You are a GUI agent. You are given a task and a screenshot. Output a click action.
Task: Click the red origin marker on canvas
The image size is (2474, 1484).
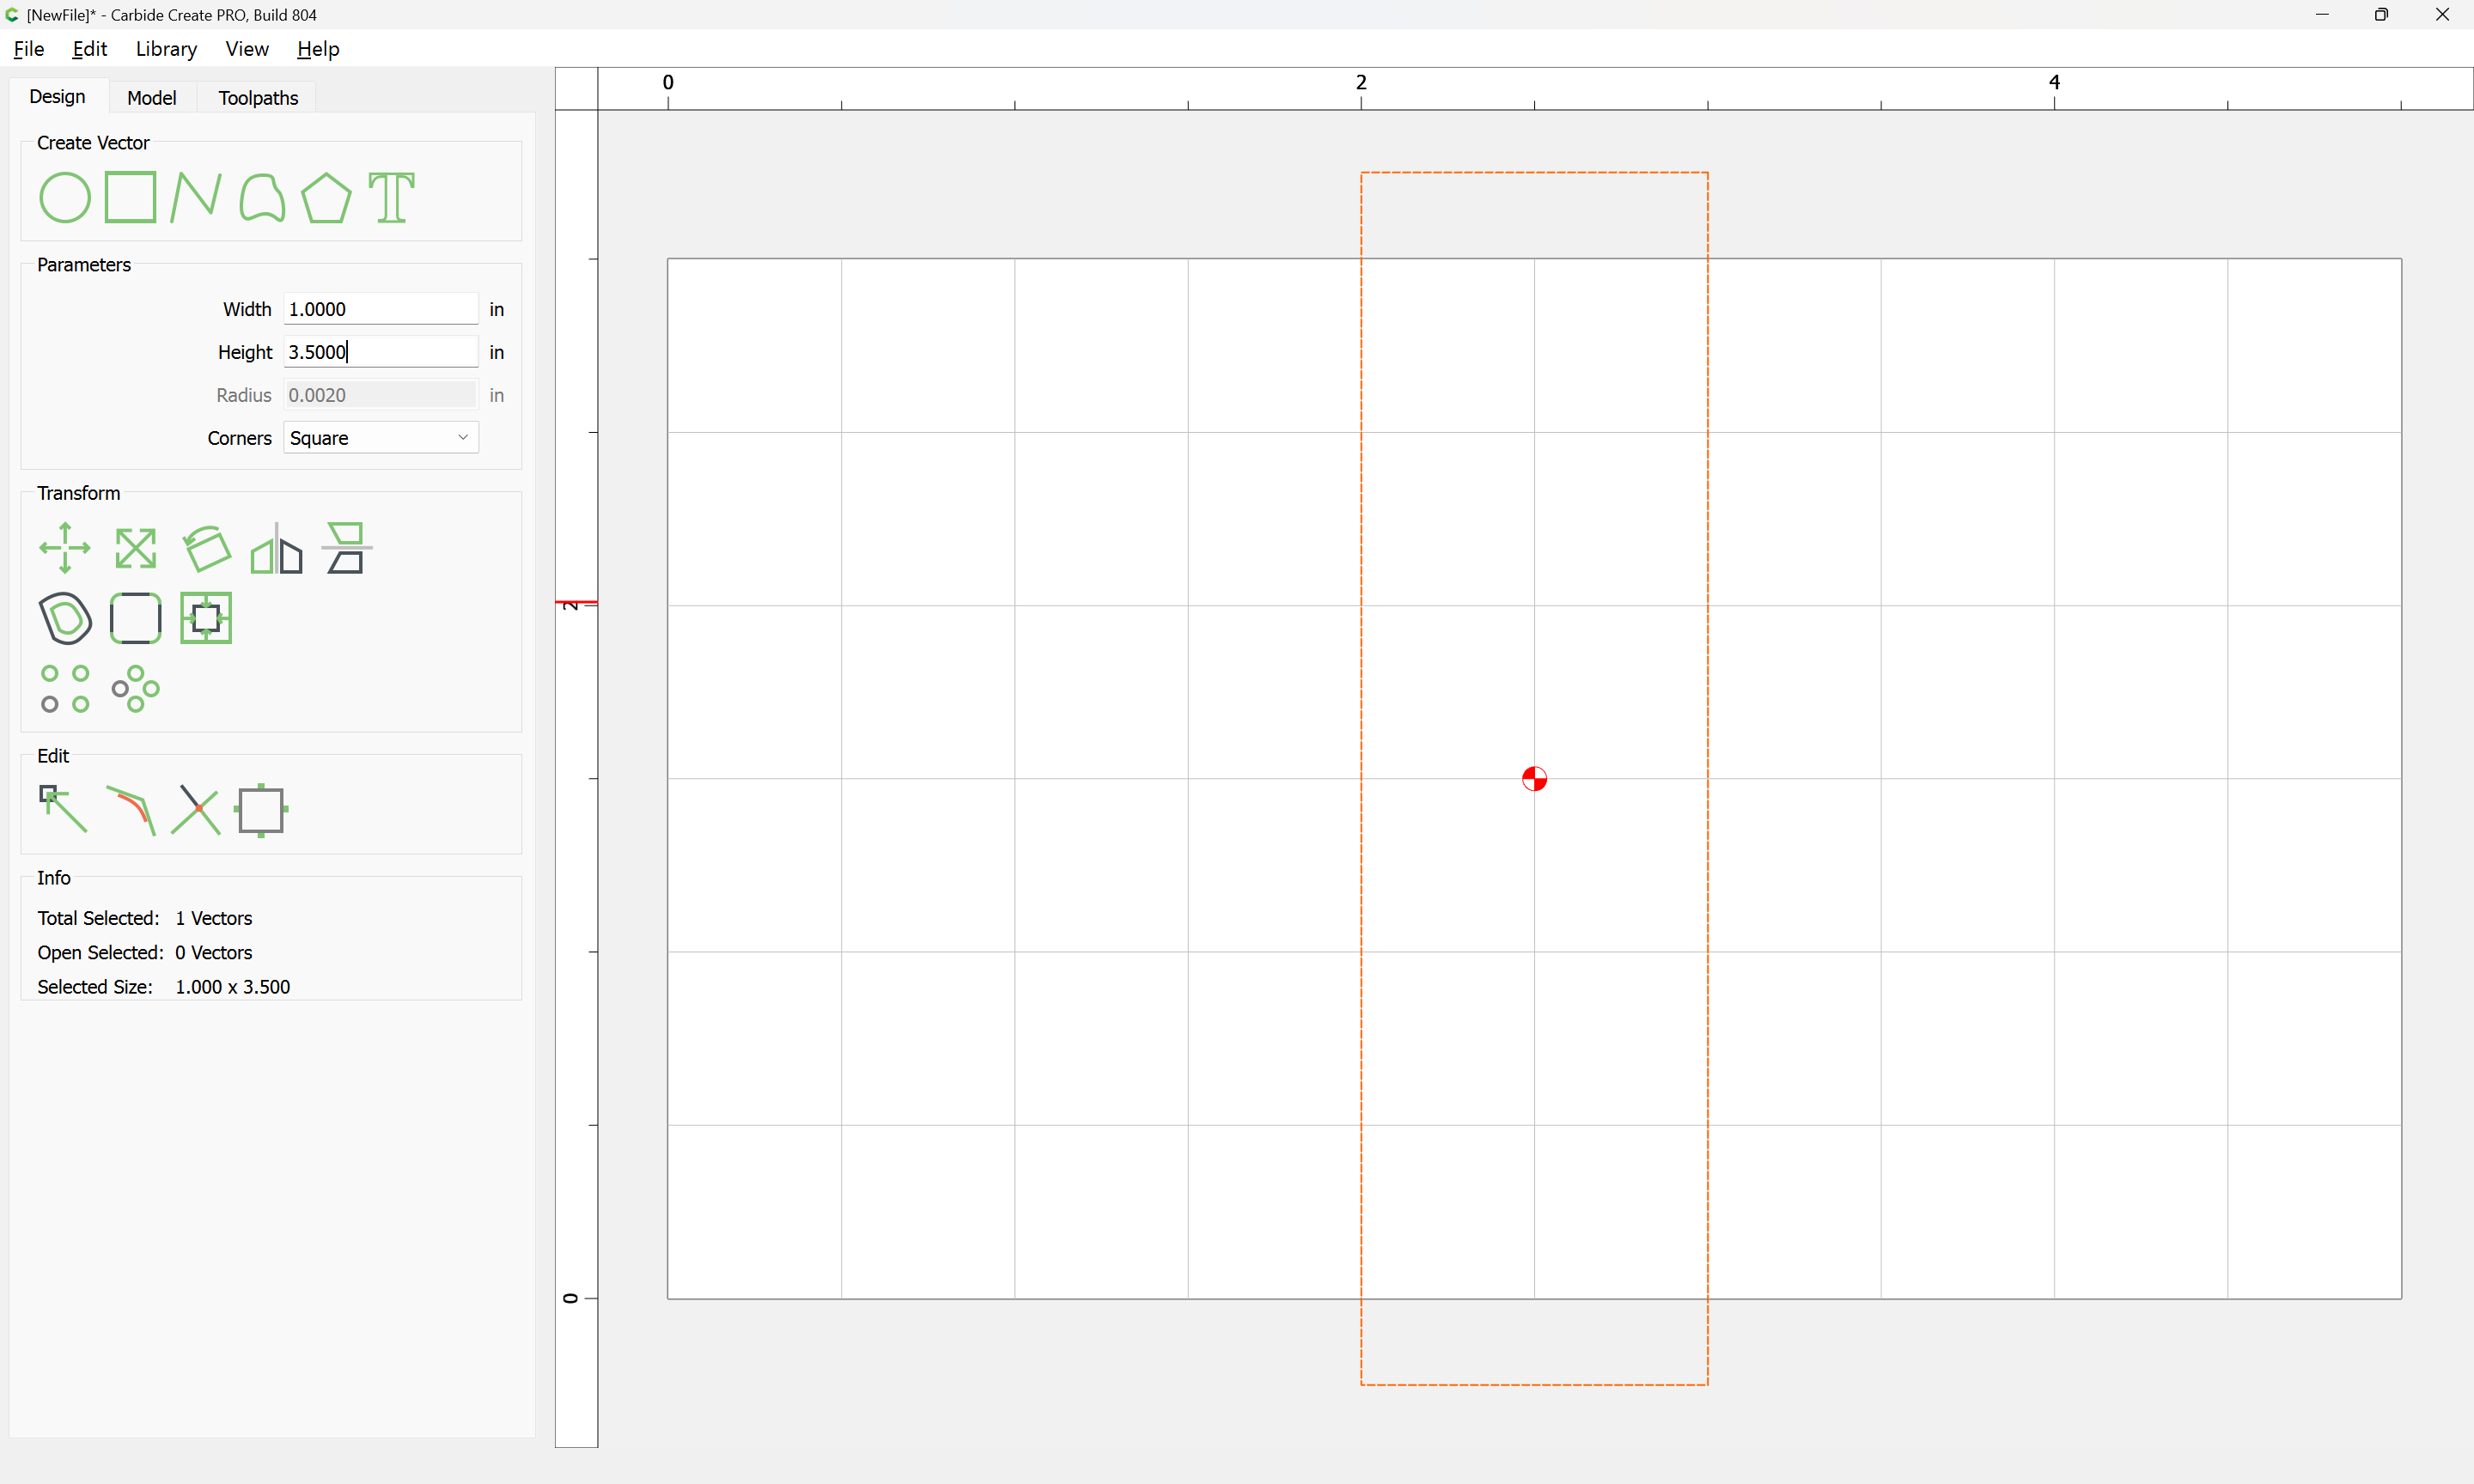[1534, 779]
